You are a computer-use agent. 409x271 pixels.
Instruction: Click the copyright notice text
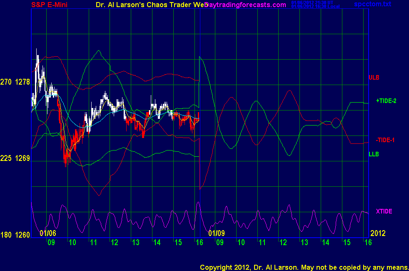[304, 267]
